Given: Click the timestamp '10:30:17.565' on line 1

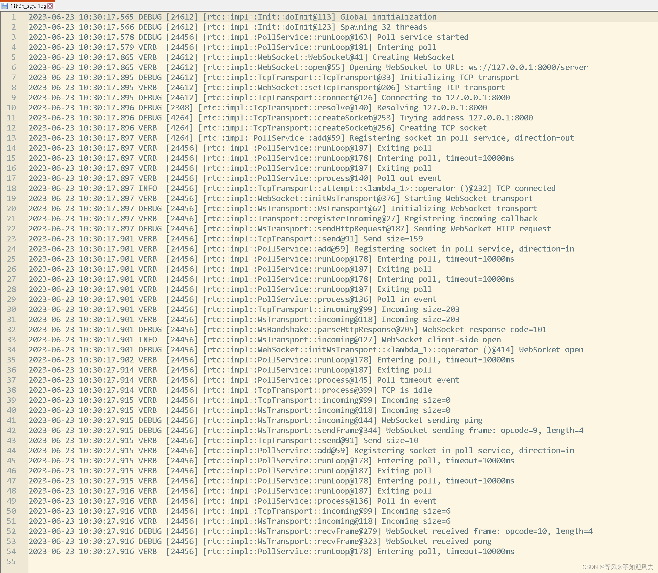Looking at the screenshot, I should (106, 17).
